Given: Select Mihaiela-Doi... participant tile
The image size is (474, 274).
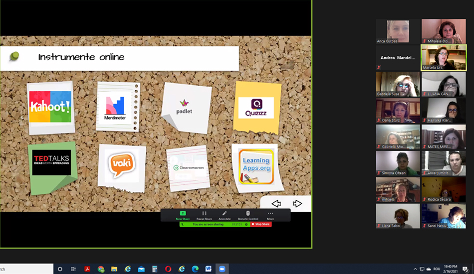Looking at the screenshot, I should (x=444, y=31).
